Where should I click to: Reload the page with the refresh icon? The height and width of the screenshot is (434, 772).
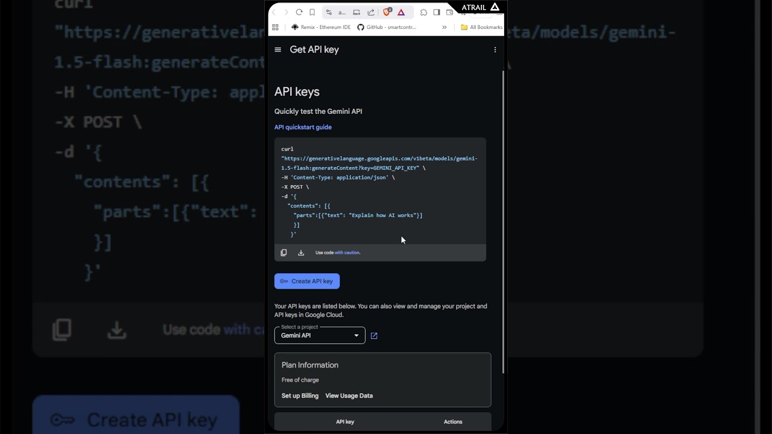299,12
